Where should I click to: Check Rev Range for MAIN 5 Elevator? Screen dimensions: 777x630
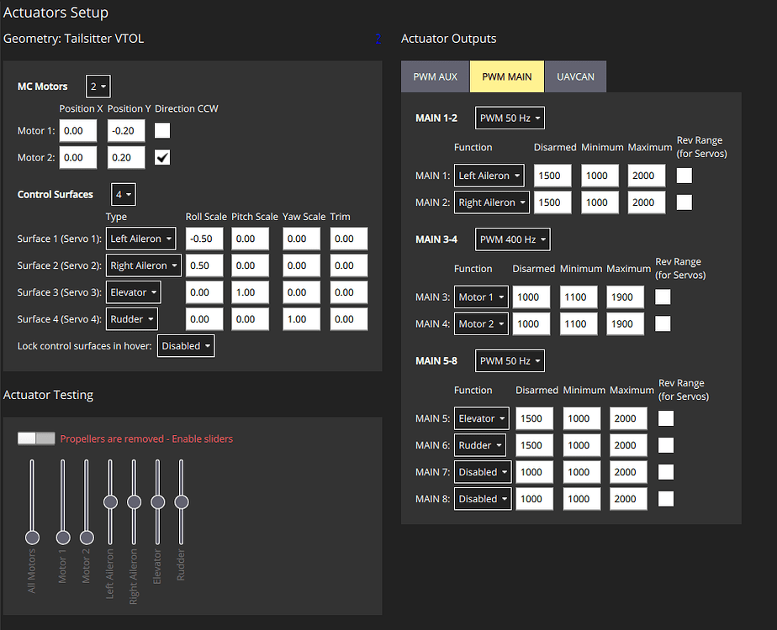click(x=665, y=418)
